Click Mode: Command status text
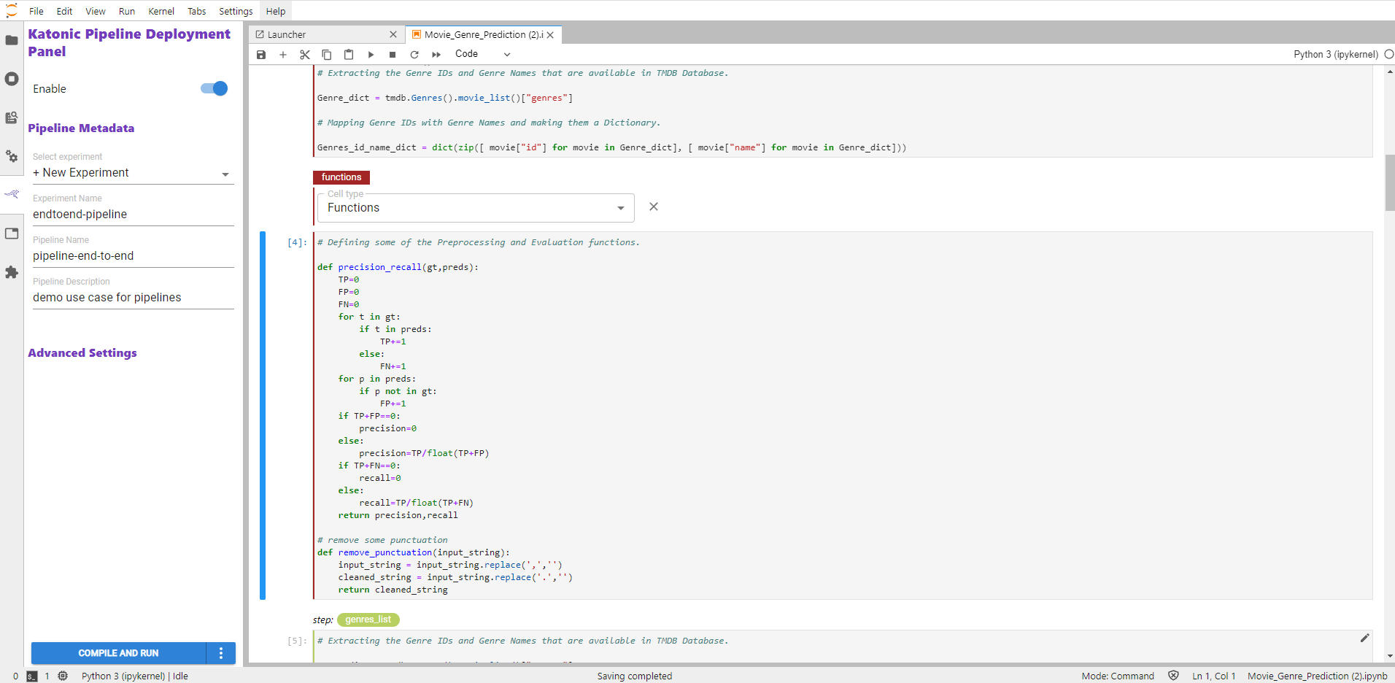Viewport: 1395px width, 683px height. tap(1118, 676)
